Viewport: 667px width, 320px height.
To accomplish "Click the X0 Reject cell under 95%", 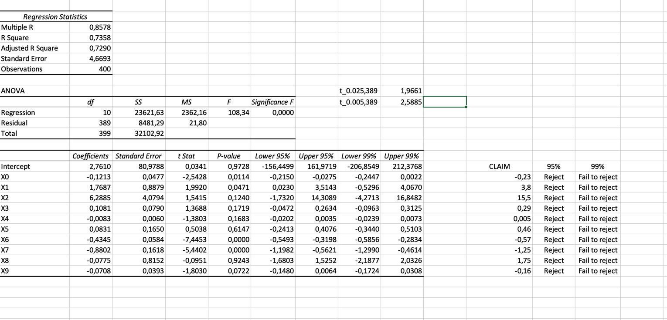I will pos(553,177).
